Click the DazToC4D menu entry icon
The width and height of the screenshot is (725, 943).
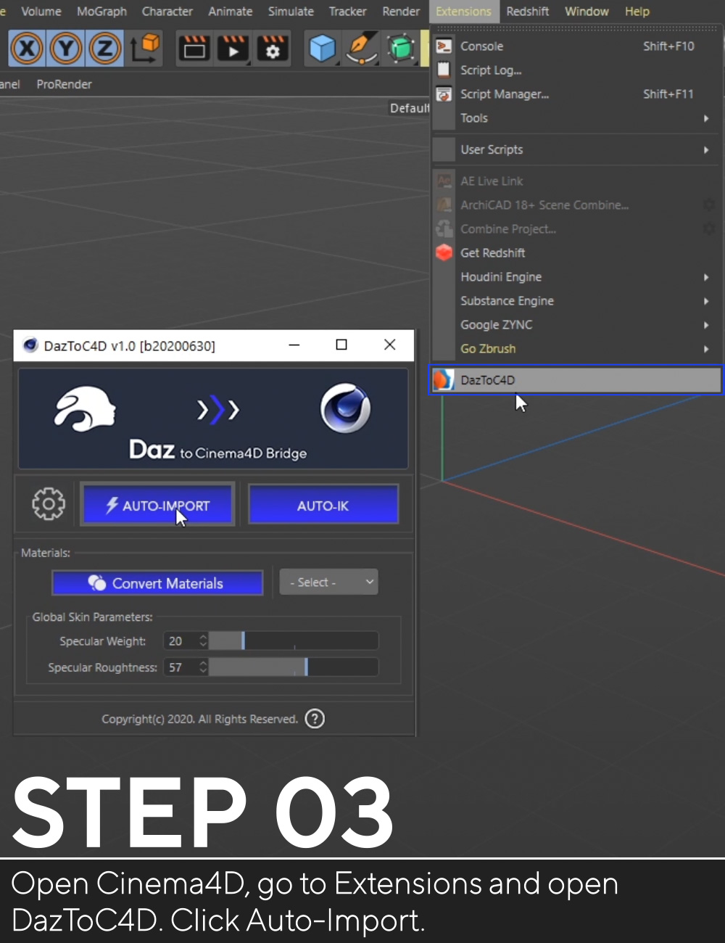pyautogui.click(x=443, y=379)
